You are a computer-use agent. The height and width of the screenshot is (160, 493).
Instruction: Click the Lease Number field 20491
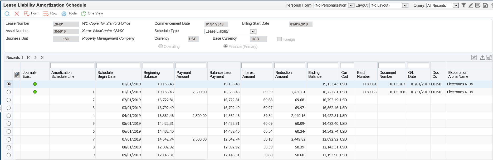click(66, 24)
